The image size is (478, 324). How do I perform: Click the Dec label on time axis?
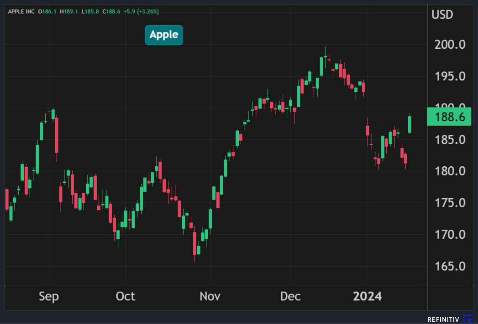(290, 296)
